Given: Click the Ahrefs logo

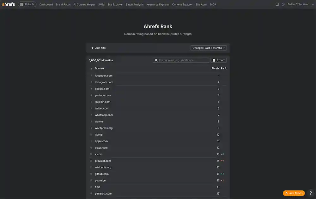Looking at the screenshot, I should point(9,4).
